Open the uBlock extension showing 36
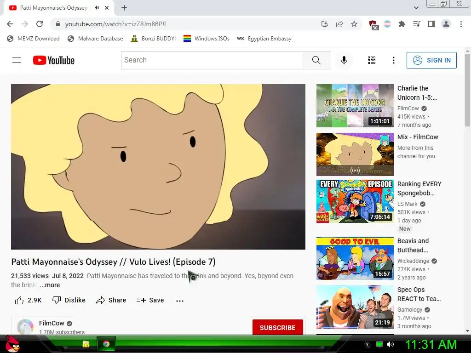The height and width of the screenshot is (353, 471). click(x=373, y=25)
